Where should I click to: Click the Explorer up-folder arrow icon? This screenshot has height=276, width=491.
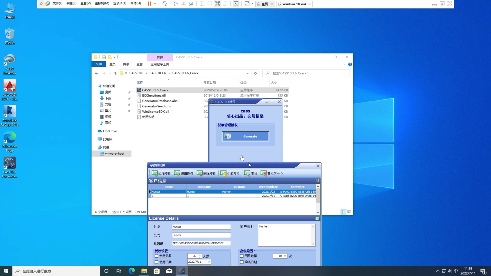point(115,73)
